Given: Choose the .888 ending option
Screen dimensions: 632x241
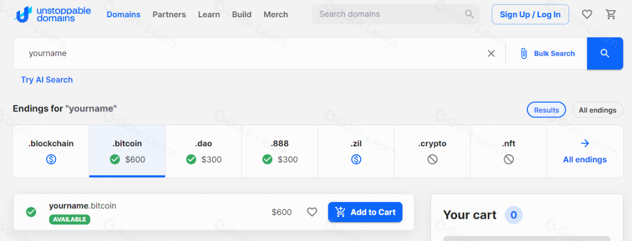Looking at the screenshot, I should pyautogui.click(x=280, y=151).
